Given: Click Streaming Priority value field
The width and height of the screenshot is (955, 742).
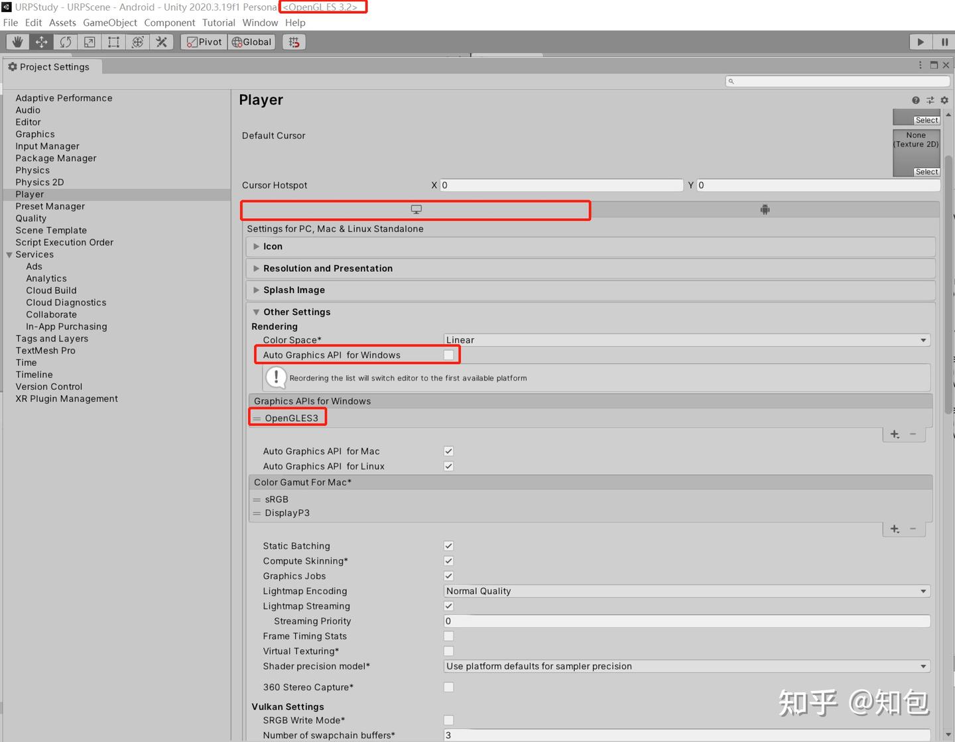Looking at the screenshot, I should point(686,621).
